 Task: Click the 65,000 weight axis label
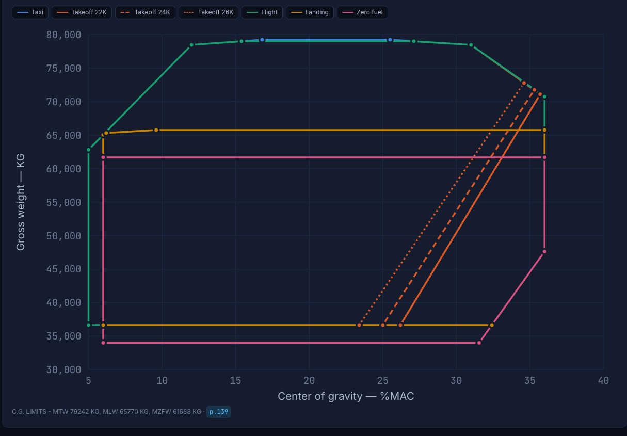point(63,135)
